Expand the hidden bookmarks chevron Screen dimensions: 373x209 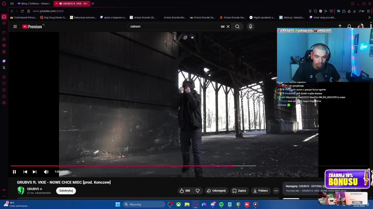(x=370, y=17)
